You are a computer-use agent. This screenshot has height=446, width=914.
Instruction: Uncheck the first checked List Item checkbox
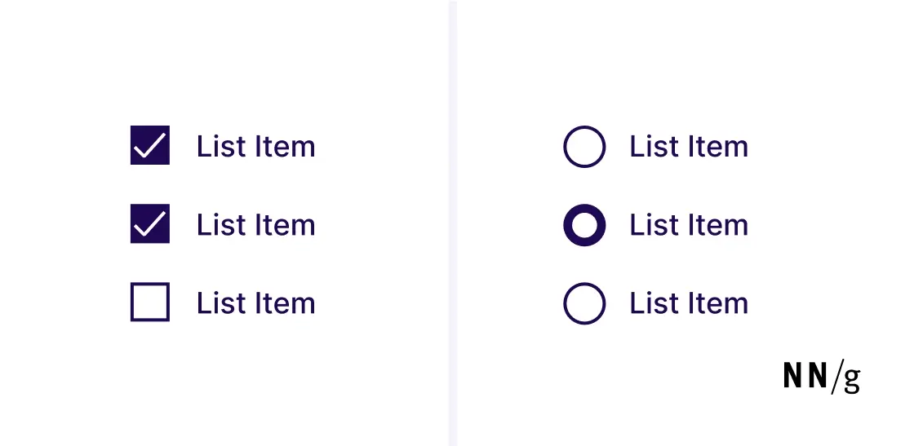pos(150,146)
